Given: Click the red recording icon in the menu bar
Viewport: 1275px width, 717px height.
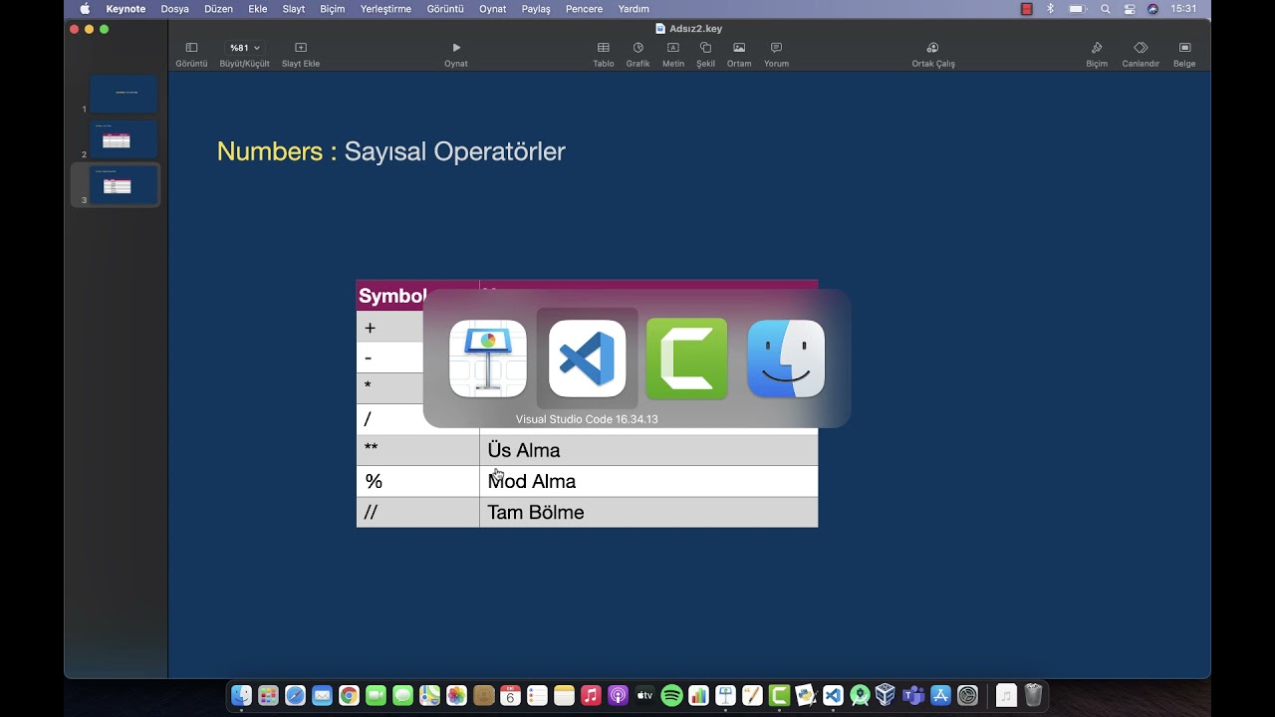Looking at the screenshot, I should [x=1027, y=9].
